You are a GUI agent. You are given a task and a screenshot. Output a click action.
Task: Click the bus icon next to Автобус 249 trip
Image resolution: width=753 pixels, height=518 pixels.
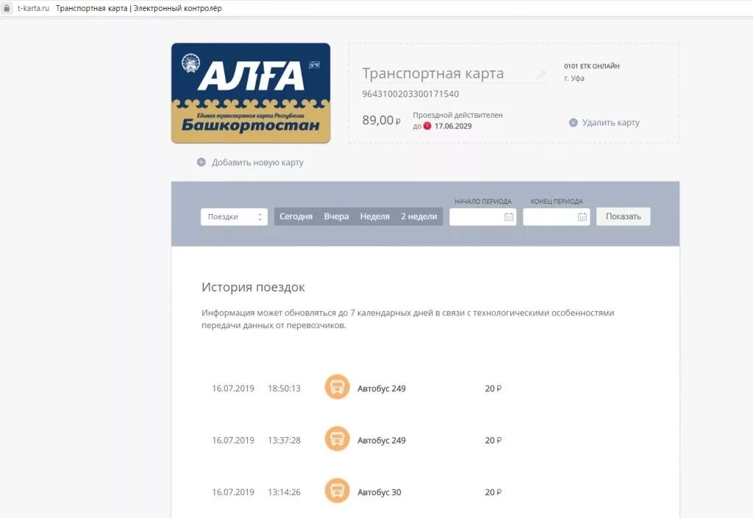pyautogui.click(x=337, y=388)
